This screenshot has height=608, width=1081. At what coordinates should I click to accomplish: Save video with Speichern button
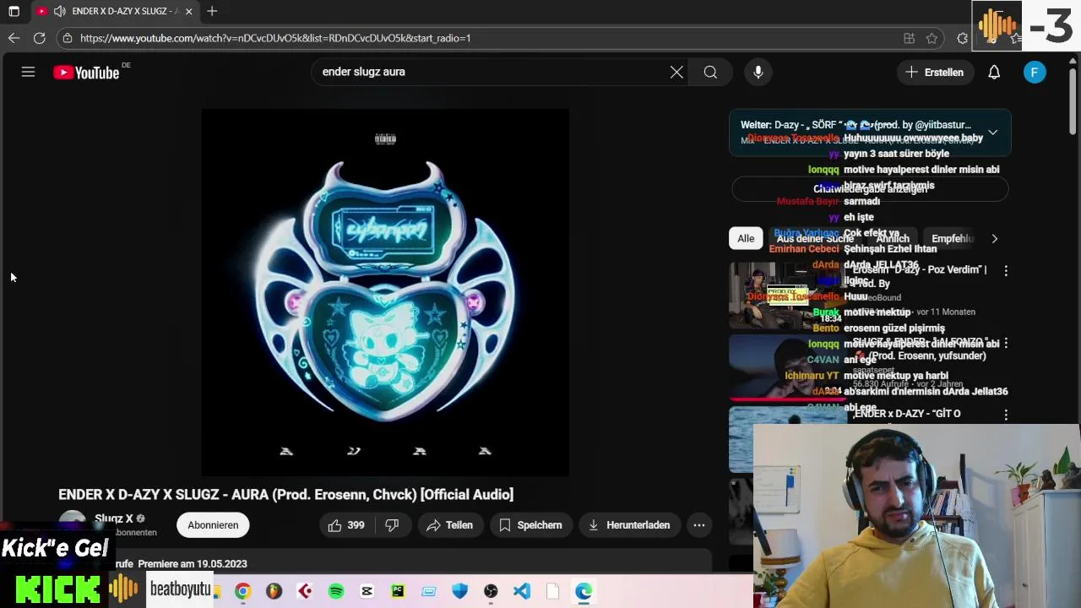[531, 525]
